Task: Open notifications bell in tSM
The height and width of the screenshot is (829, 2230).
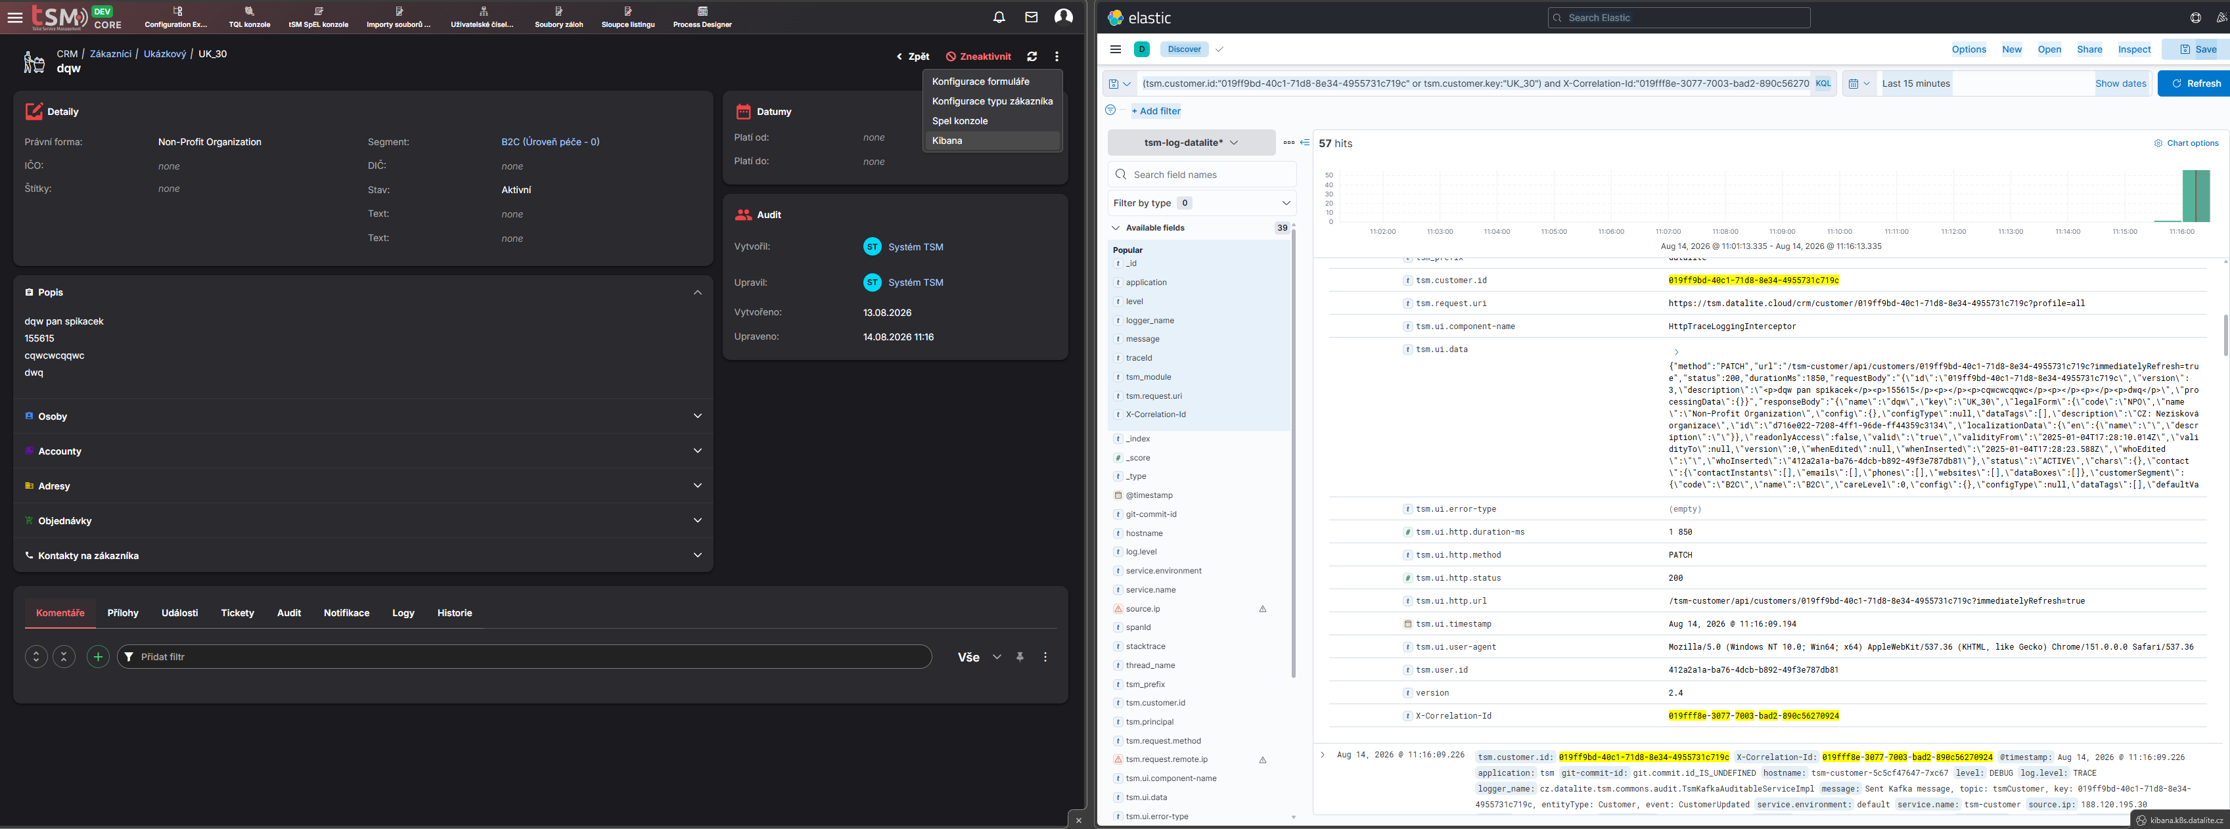Action: click(999, 17)
